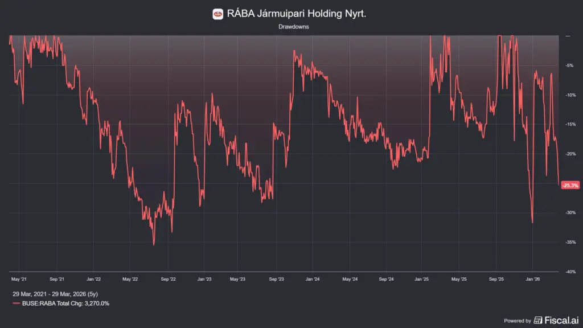Click the 'Jan '25' x-axis label

point(422,279)
